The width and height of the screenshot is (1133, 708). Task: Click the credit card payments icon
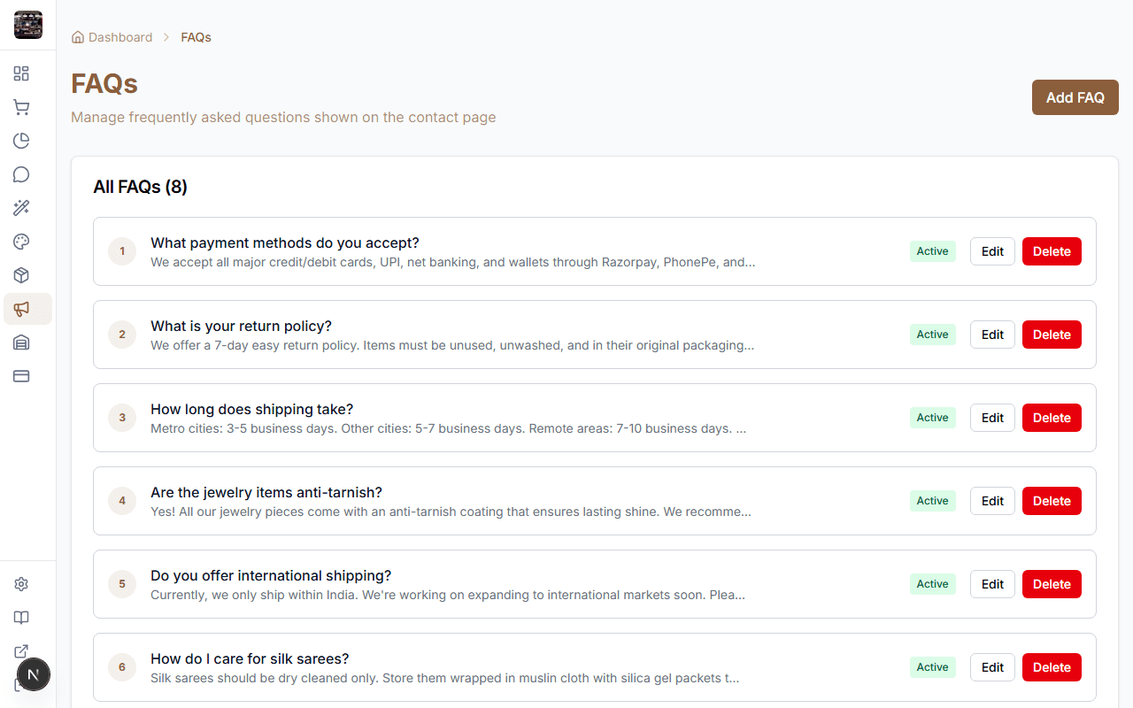[21, 376]
